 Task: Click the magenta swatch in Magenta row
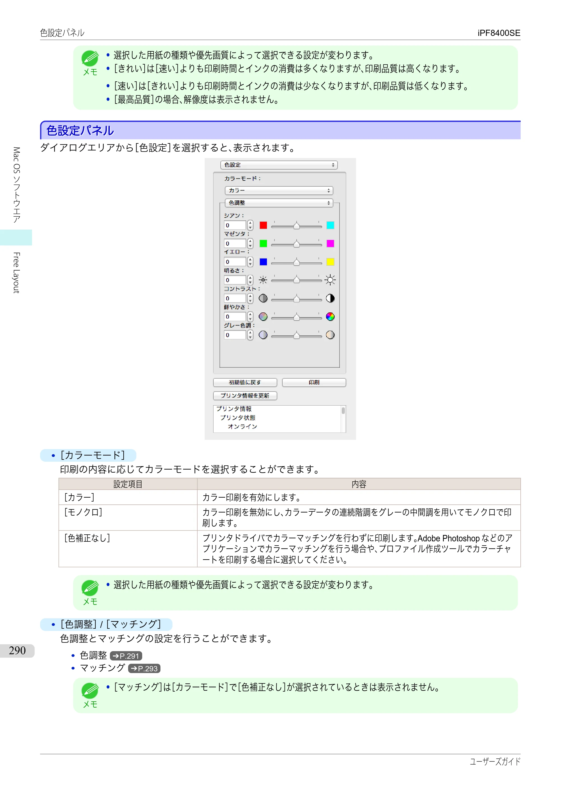pyautogui.click(x=330, y=244)
